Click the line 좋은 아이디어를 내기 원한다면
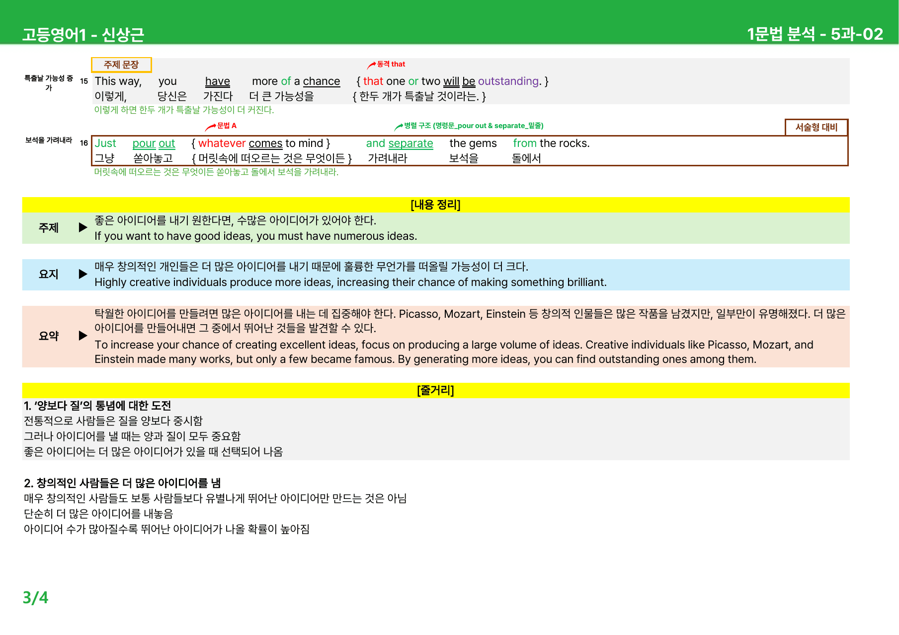This screenshot has height=635, width=899. pyautogui.click(x=235, y=220)
